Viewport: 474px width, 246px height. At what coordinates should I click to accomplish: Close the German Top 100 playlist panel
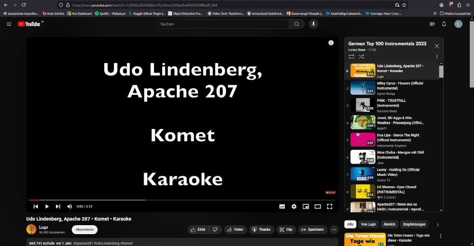tap(437, 46)
